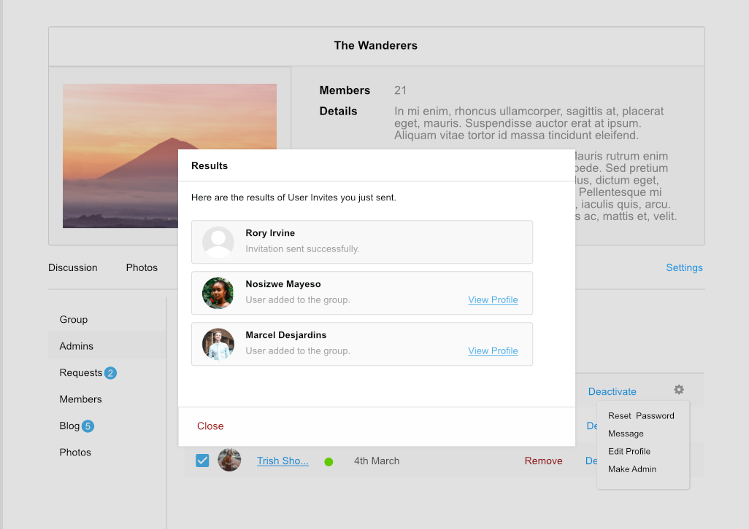749x529 pixels.
Task: Click the gear settings icon
Action: click(679, 390)
